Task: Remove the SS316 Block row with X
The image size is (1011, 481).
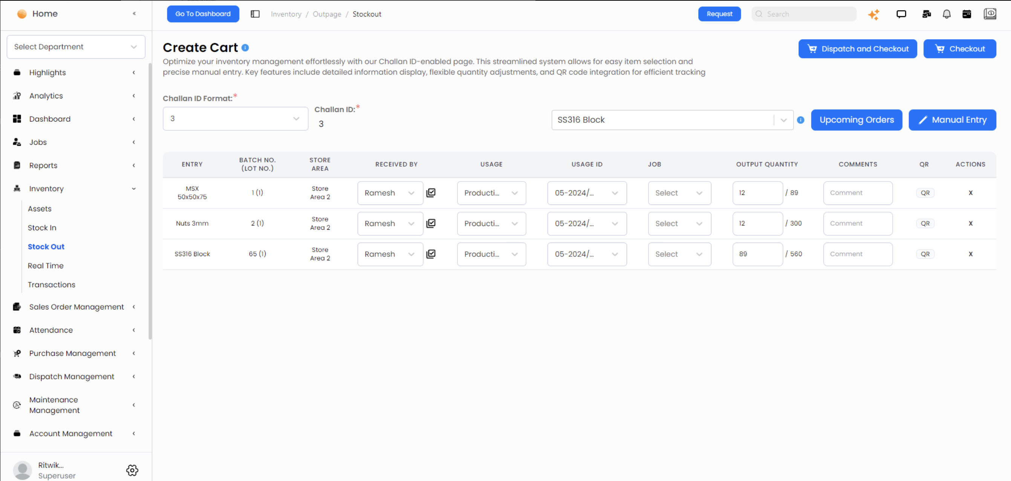Action: [970, 254]
